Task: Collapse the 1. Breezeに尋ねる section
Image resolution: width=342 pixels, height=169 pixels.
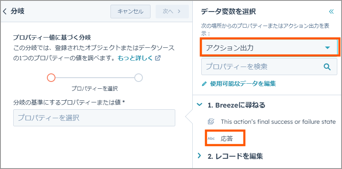Action: [199, 105]
